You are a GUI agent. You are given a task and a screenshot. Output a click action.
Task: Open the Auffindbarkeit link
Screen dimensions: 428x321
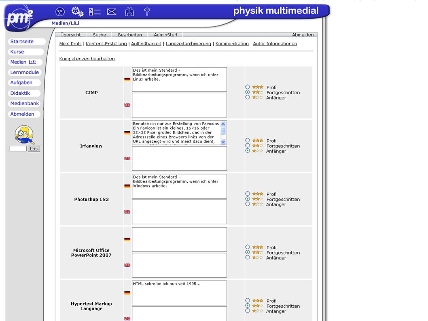[146, 44]
